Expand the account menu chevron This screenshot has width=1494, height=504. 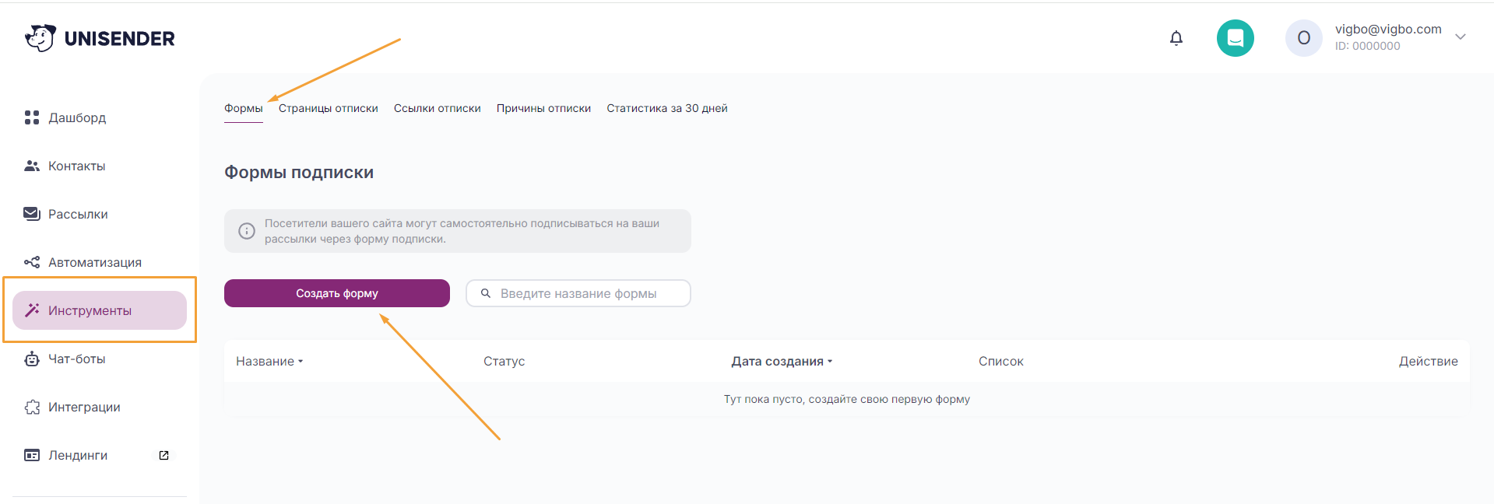coord(1461,37)
